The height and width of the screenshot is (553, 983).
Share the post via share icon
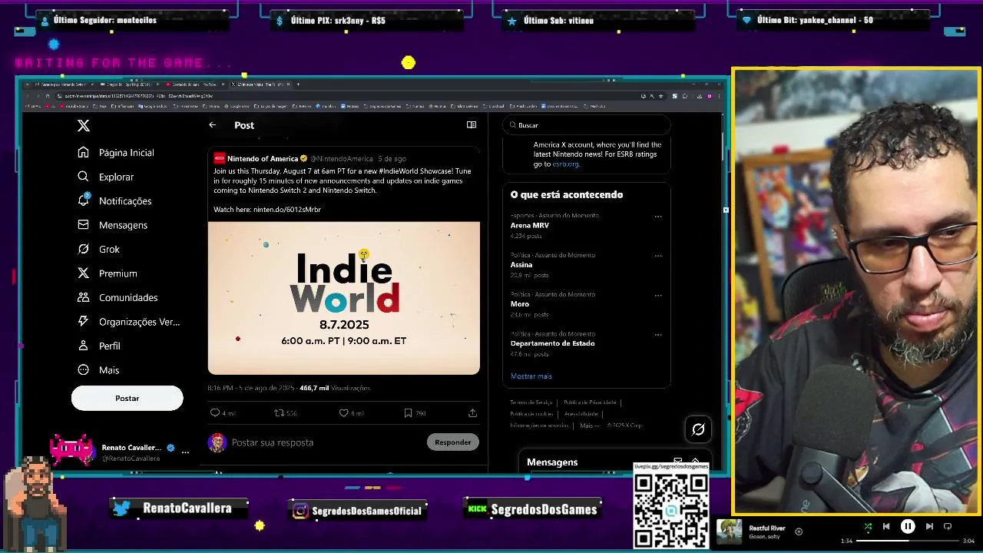click(472, 412)
